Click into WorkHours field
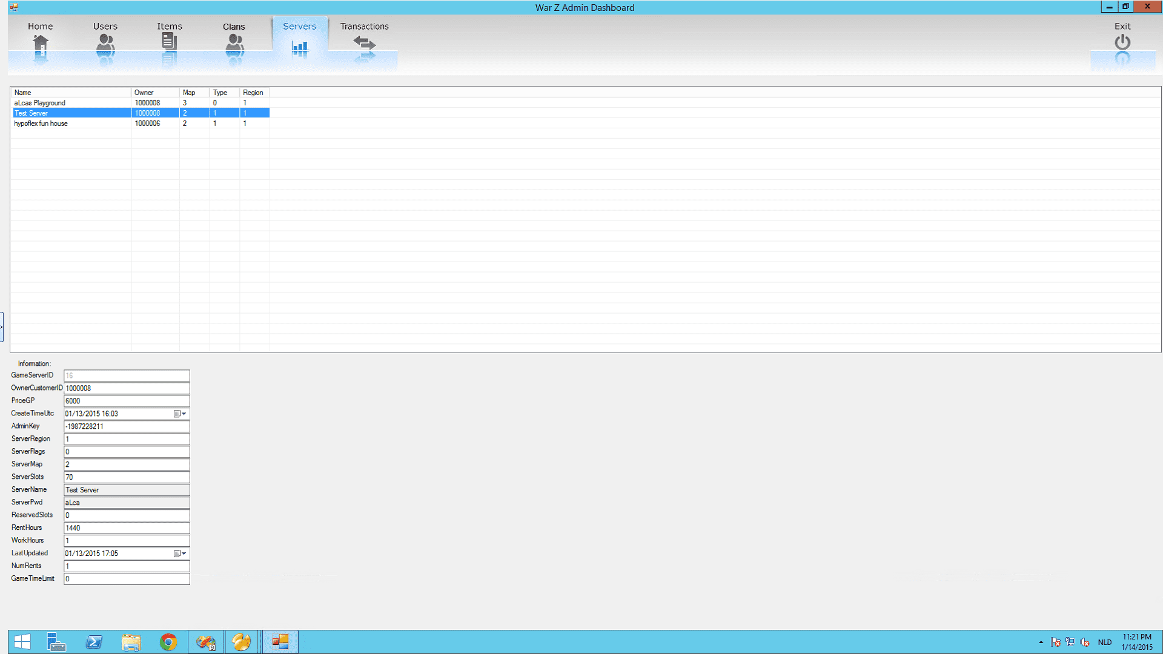The width and height of the screenshot is (1163, 654). tap(127, 541)
